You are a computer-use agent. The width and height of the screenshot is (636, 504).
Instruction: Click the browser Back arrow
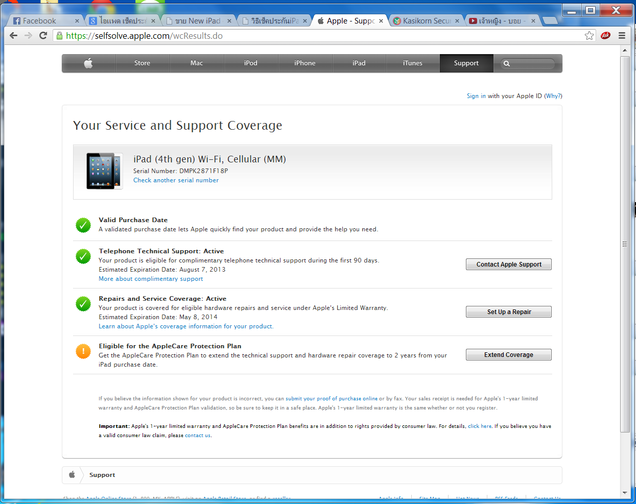pyautogui.click(x=13, y=35)
